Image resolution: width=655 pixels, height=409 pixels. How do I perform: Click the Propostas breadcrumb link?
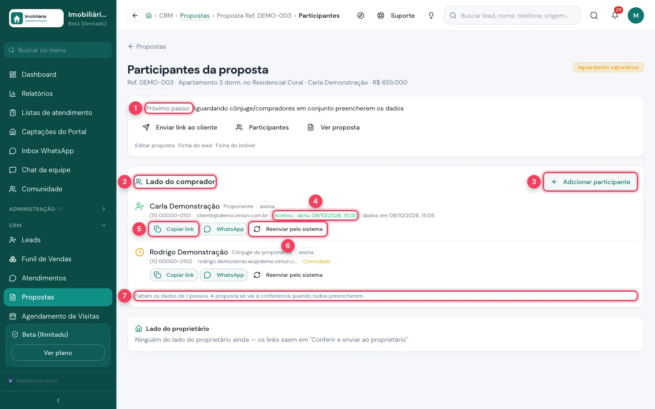tap(195, 15)
